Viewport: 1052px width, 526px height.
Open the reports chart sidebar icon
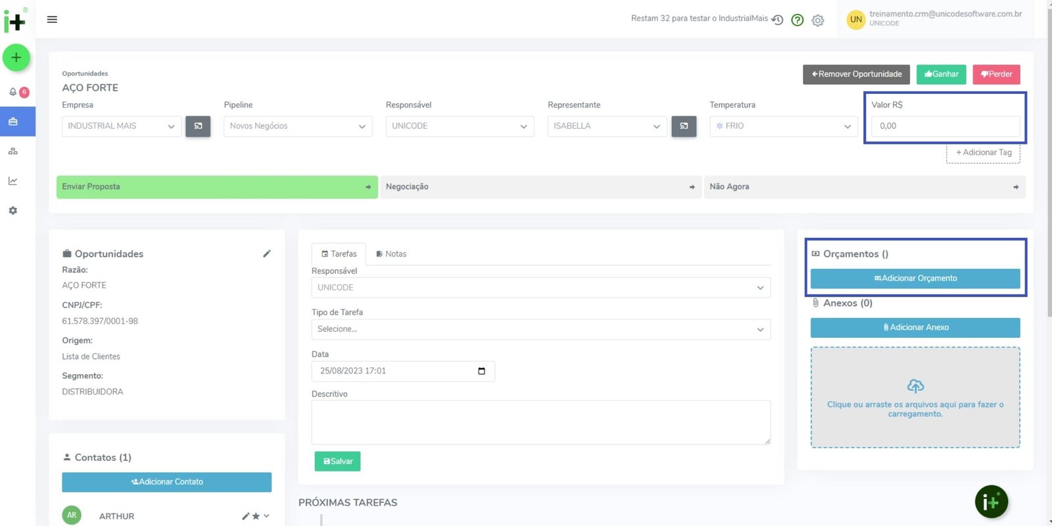coord(13,181)
